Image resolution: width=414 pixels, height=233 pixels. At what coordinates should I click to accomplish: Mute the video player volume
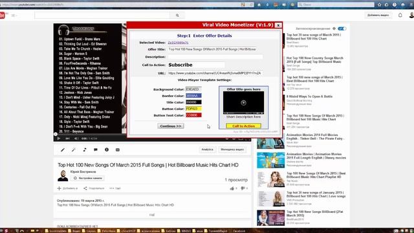pos(76,139)
